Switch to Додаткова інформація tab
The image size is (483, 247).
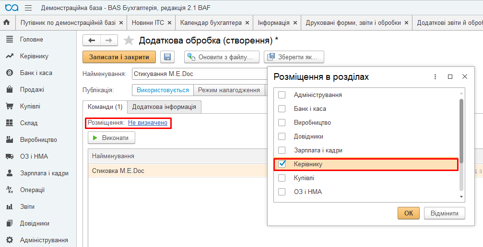[x=164, y=107]
